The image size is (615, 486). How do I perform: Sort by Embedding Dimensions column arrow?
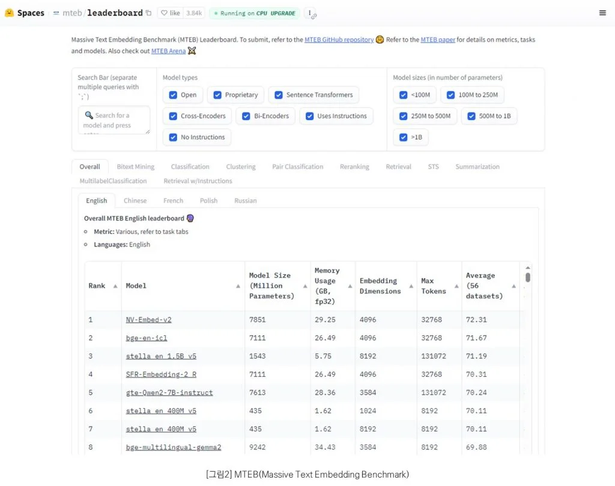(411, 286)
